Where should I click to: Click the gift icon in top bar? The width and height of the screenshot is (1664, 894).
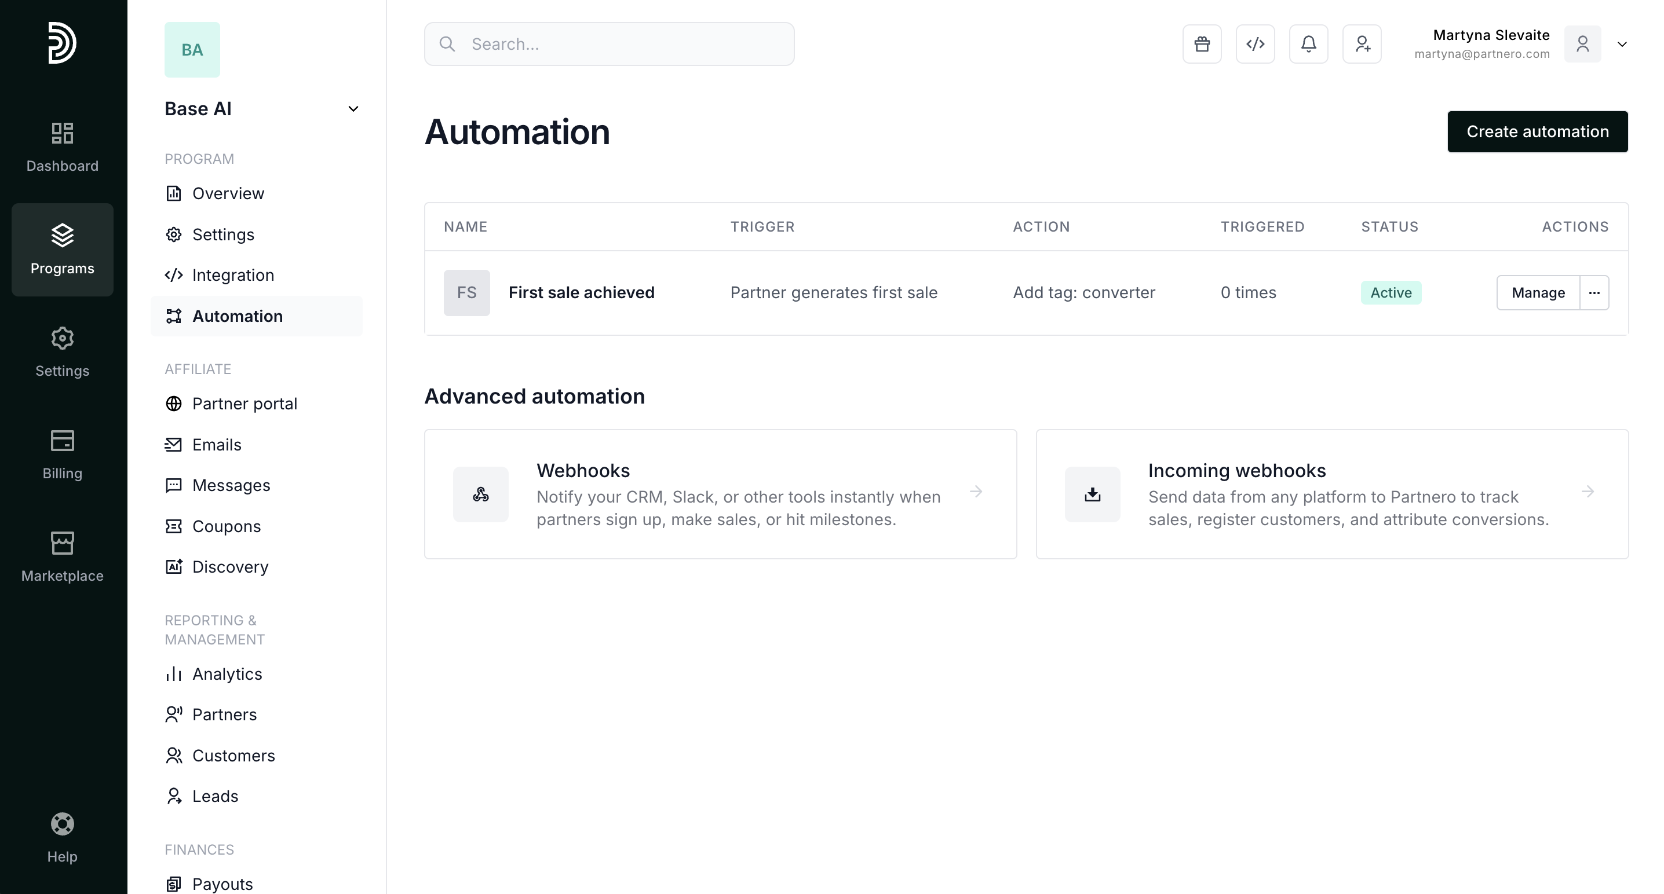(1202, 44)
